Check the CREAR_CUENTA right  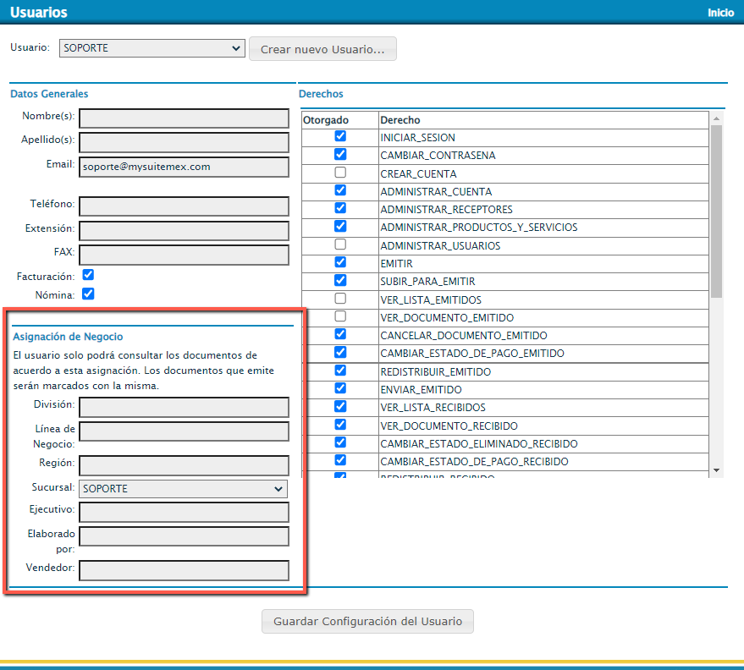pos(340,172)
